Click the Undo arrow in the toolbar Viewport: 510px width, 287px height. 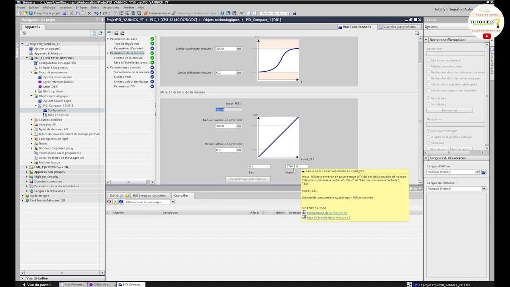click(96, 13)
